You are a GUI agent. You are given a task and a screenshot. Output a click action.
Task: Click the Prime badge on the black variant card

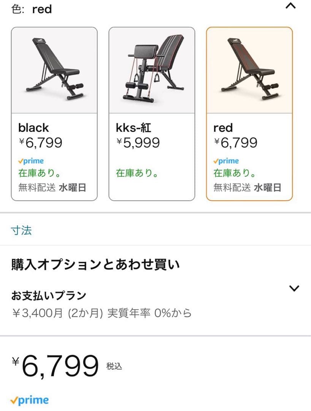[32, 161]
